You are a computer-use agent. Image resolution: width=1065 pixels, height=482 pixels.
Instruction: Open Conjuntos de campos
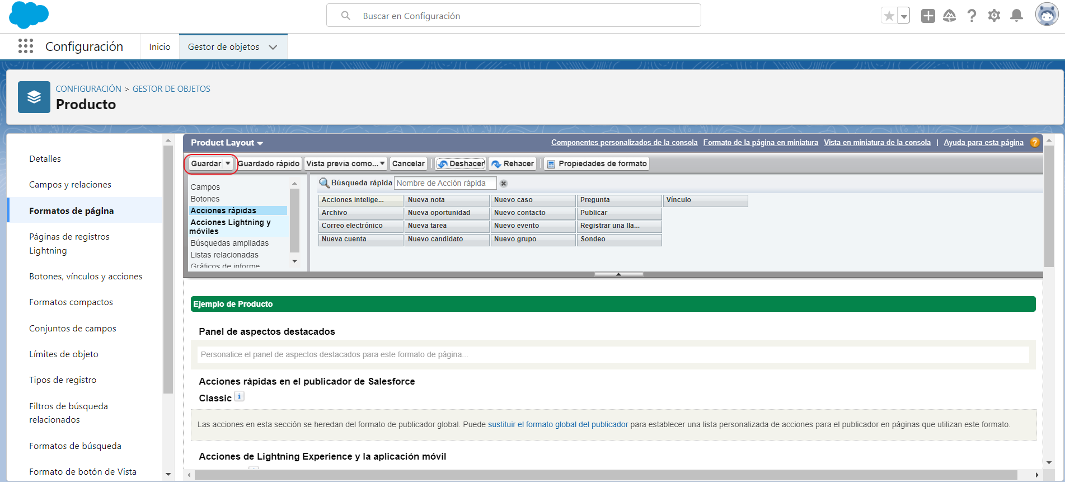click(73, 329)
